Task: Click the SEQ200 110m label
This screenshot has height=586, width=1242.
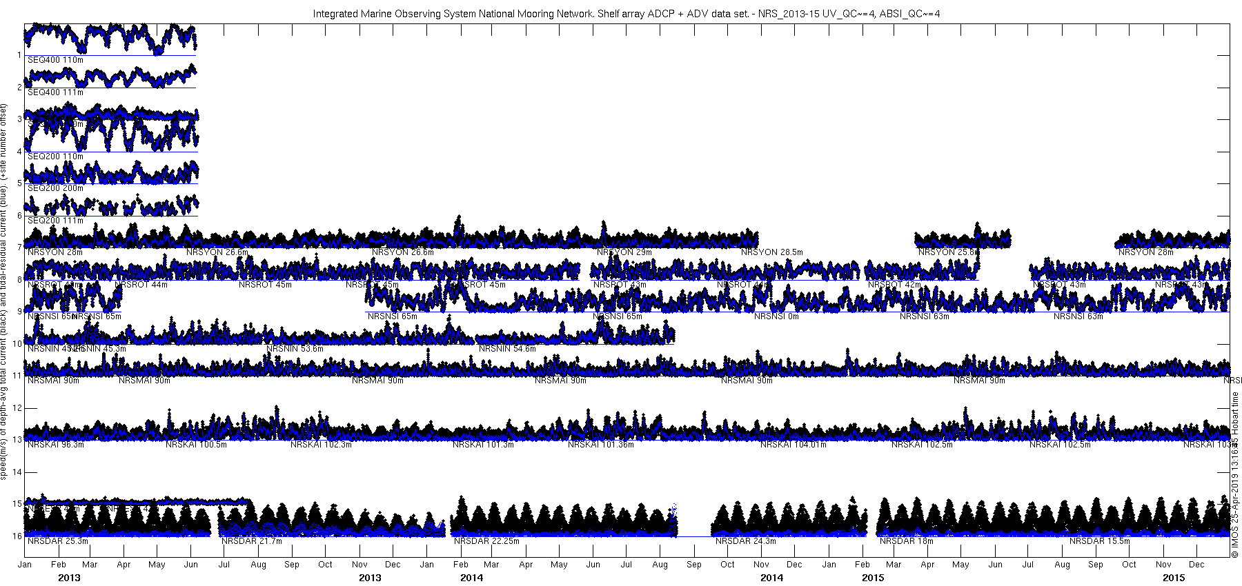Action: 55,156
